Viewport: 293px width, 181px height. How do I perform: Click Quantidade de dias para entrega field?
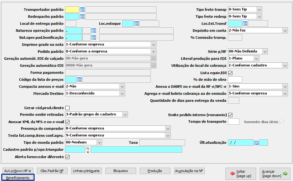click(234, 101)
